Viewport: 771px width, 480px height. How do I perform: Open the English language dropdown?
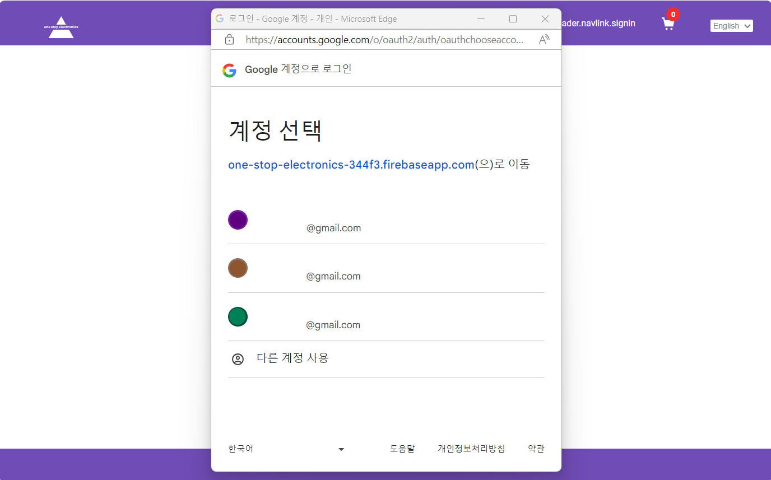point(731,26)
